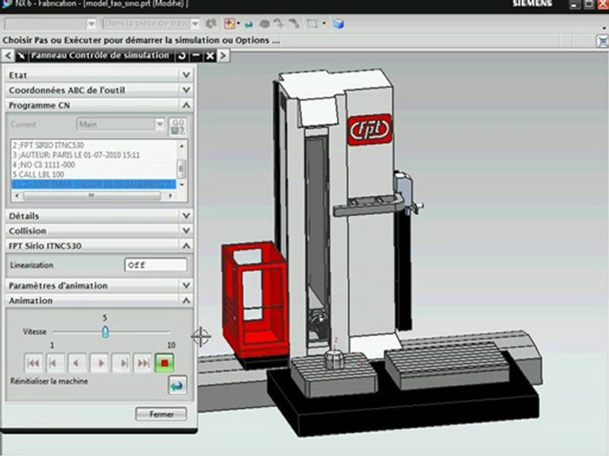
Task: Click the red tool magazine cage in the viewport
Action: (x=254, y=300)
